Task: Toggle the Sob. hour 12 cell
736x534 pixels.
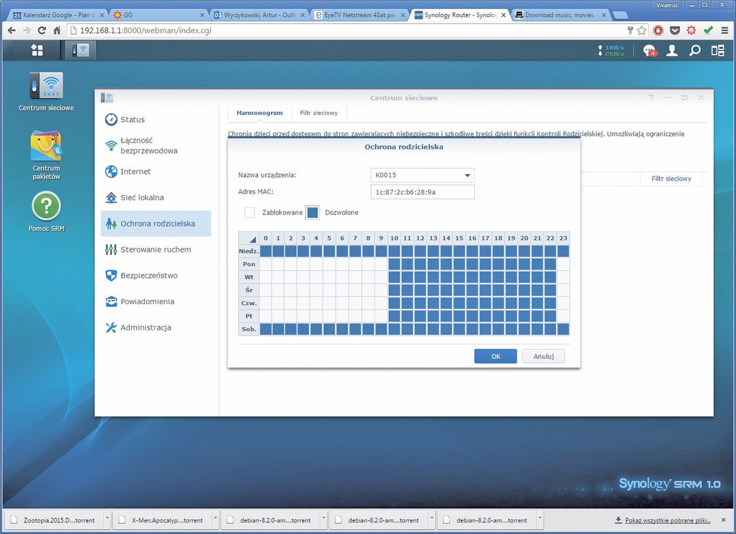Action: [x=420, y=329]
